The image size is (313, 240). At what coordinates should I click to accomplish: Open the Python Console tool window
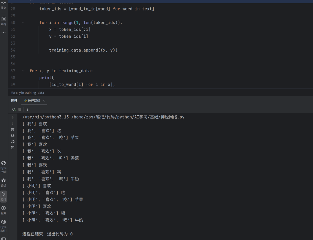[3, 167]
